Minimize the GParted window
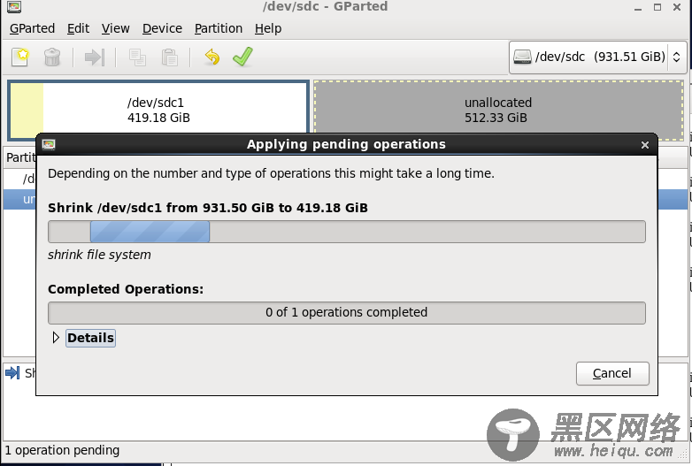This screenshot has height=466, width=692. [x=638, y=8]
